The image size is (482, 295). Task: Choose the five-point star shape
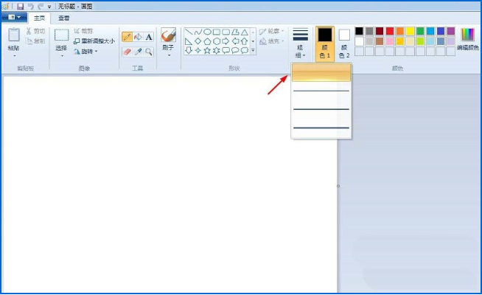(207, 50)
